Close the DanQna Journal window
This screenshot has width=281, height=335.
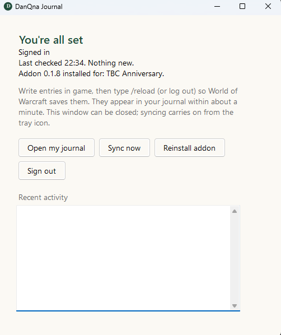268,6
